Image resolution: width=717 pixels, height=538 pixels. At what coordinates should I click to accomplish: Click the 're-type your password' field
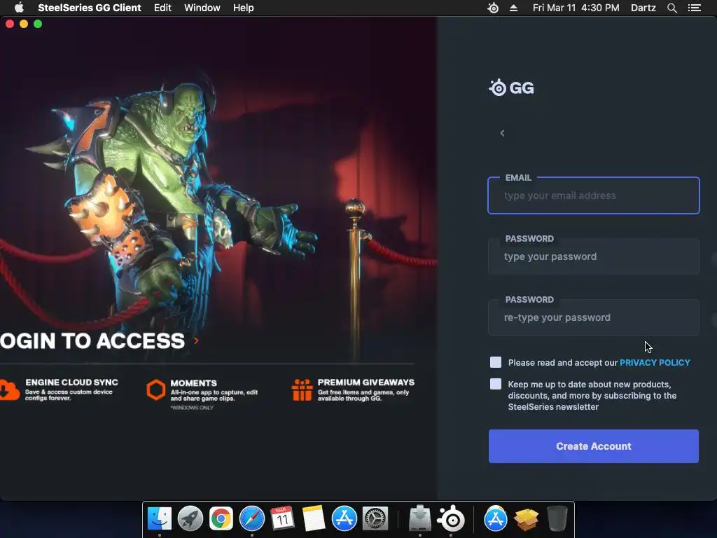point(594,317)
